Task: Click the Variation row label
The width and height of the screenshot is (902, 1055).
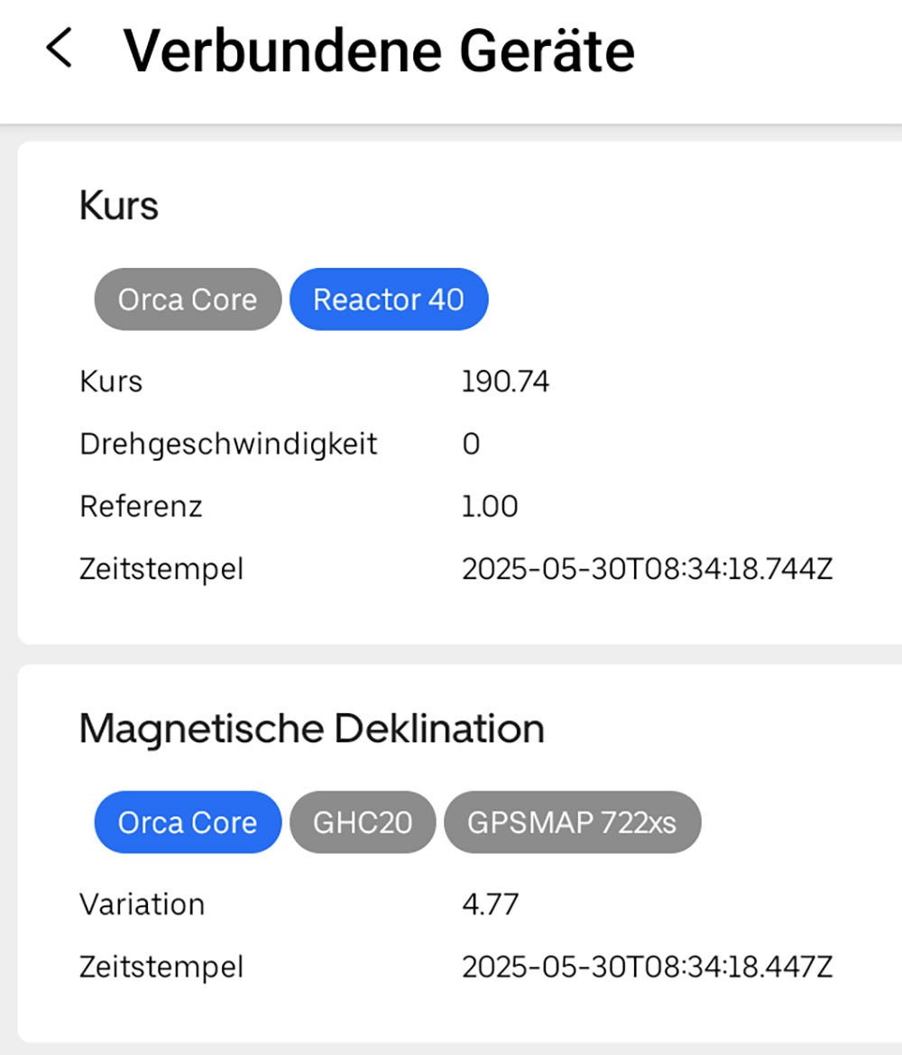Action: [142, 904]
